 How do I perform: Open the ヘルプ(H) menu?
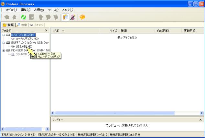[68, 10]
